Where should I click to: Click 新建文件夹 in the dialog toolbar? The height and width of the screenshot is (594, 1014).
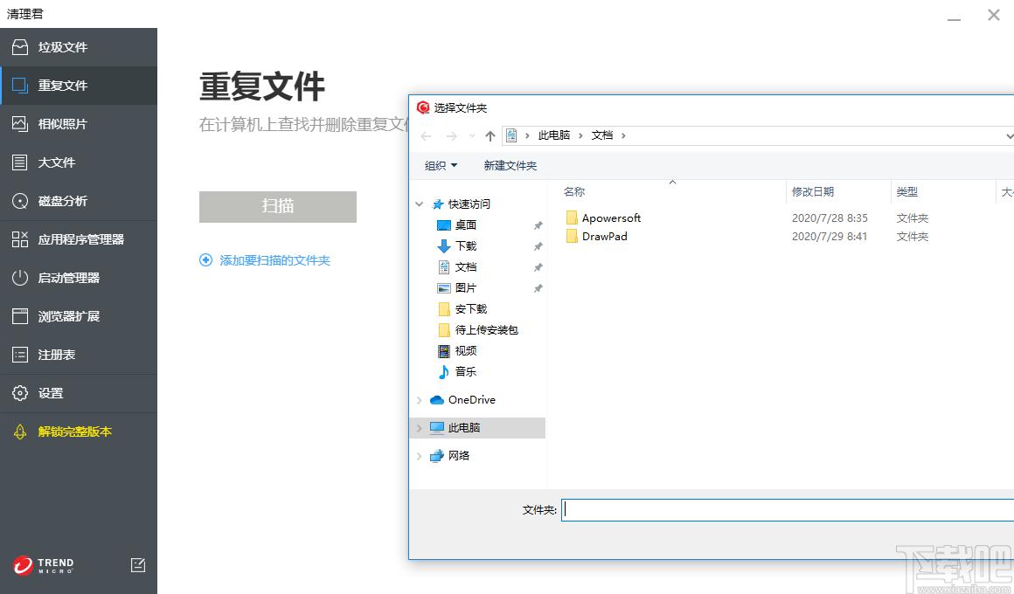(x=510, y=165)
